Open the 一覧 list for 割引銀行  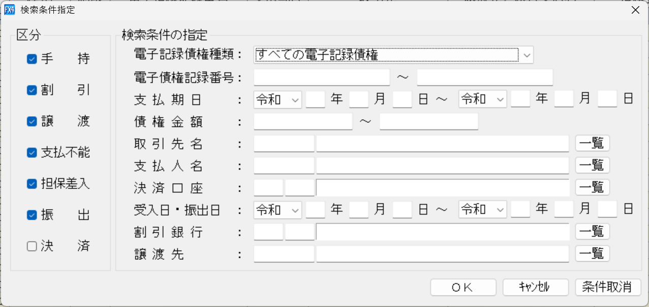pyautogui.click(x=592, y=231)
